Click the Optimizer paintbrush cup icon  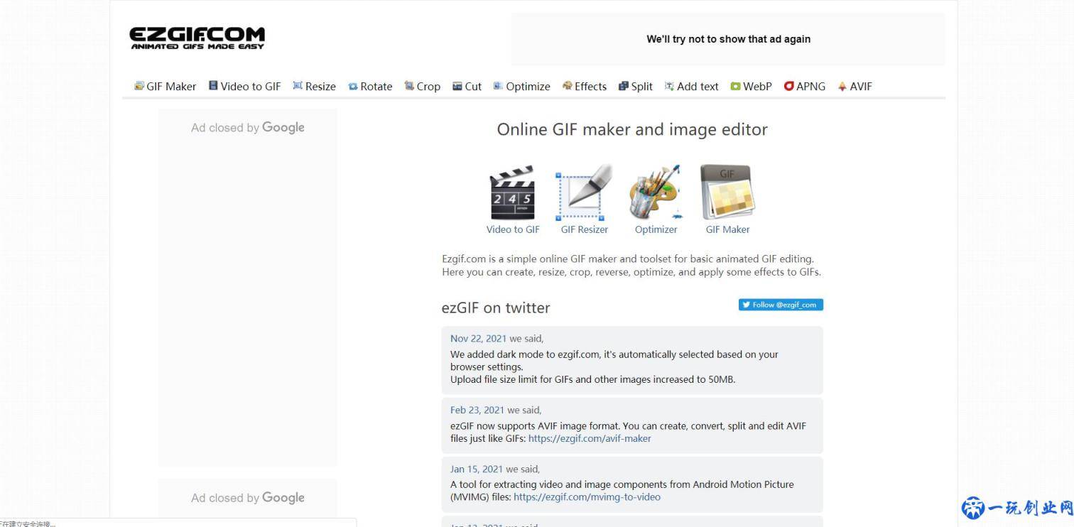pyautogui.click(x=655, y=192)
